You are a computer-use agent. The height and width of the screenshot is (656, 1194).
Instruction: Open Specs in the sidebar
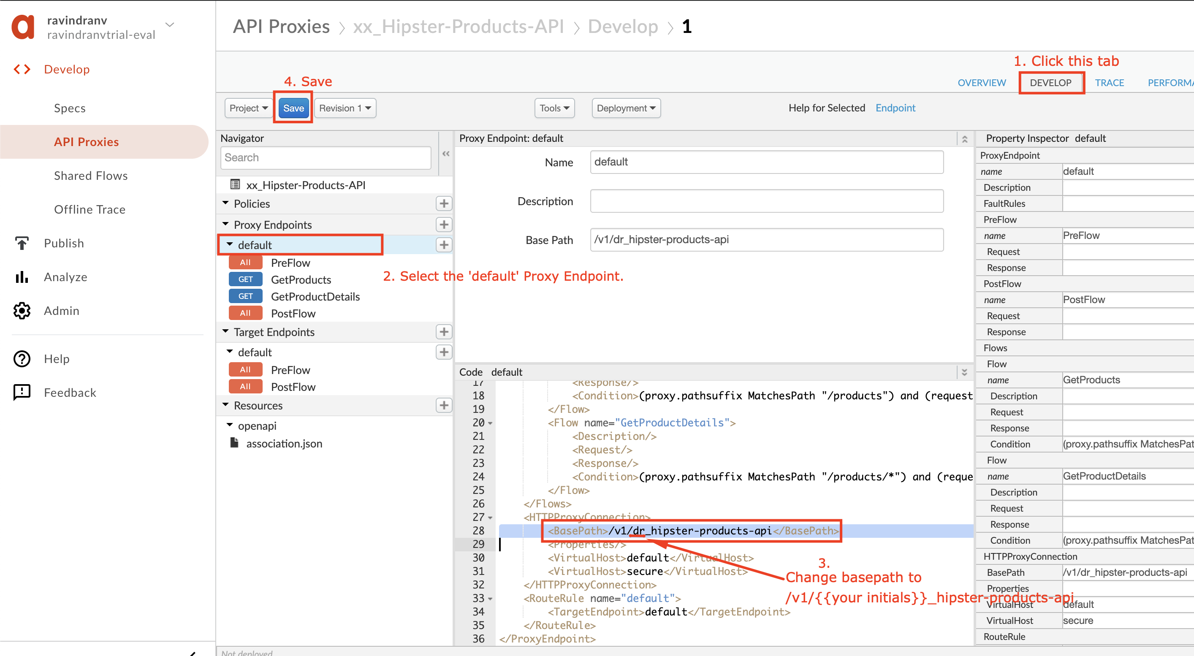(x=70, y=108)
